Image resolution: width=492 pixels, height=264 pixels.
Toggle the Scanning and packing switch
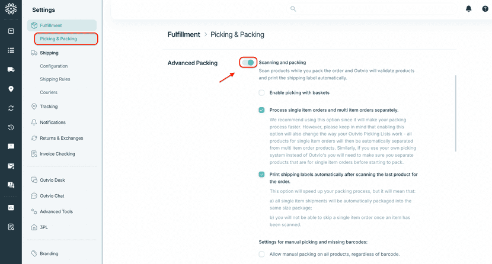[x=248, y=62]
